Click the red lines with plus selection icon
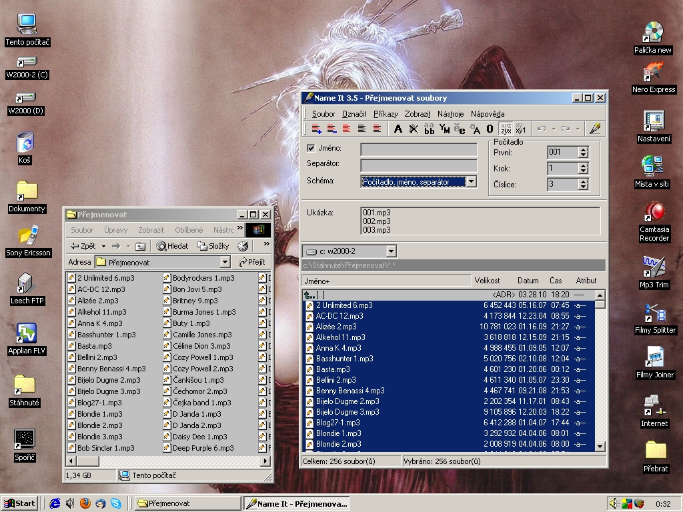Image resolution: width=683 pixels, height=512 pixels. (x=316, y=129)
